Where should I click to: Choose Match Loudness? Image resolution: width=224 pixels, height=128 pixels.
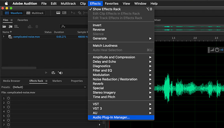(121, 45)
